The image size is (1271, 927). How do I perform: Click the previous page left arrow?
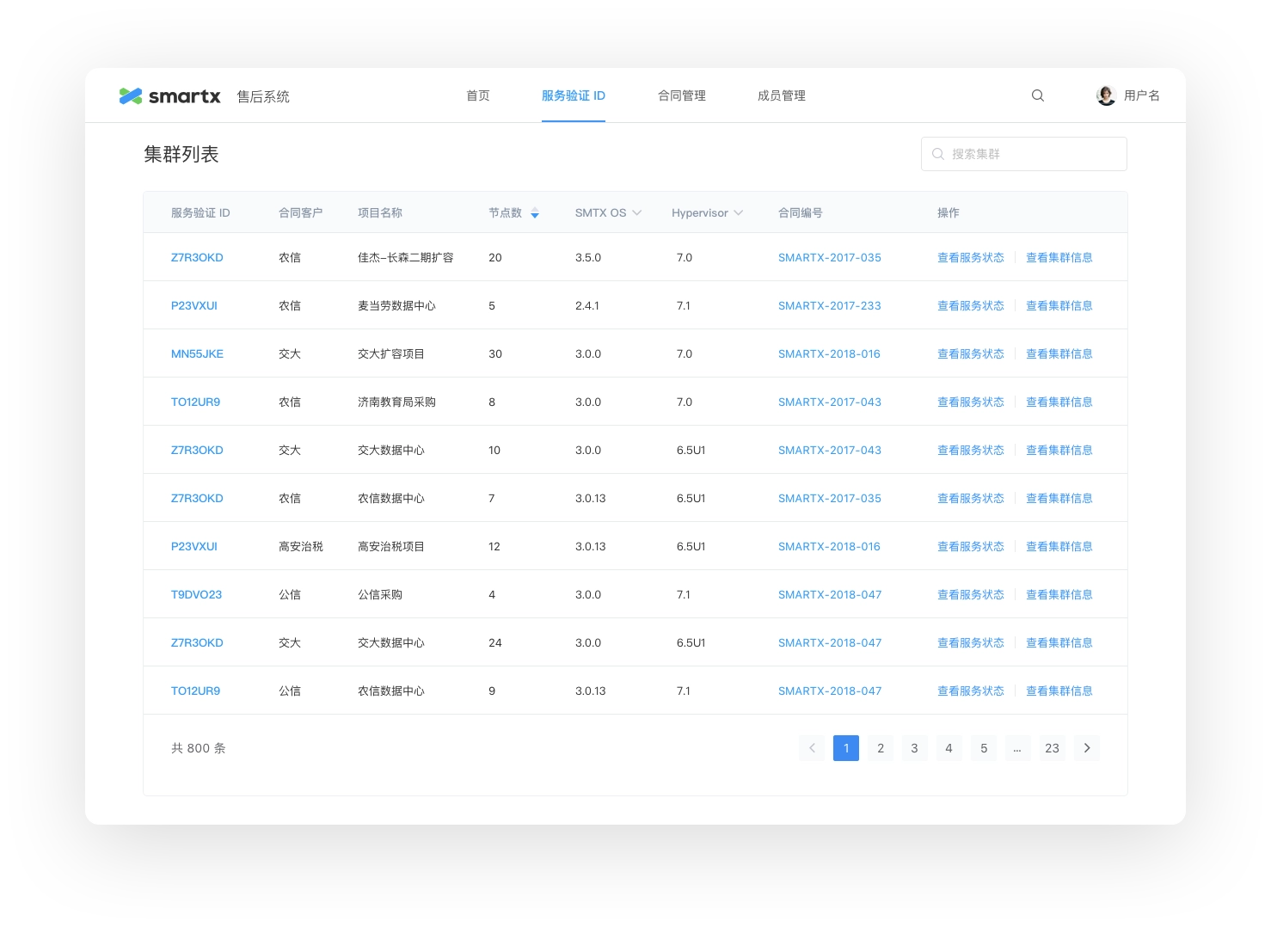pyautogui.click(x=812, y=748)
